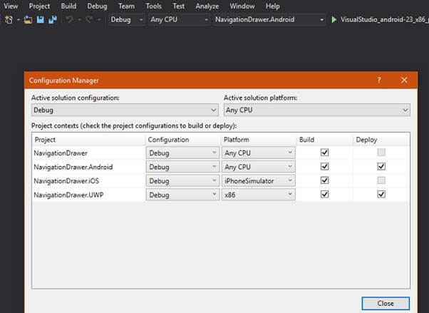This screenshot has height=313, width=429.
Task: Expand iPhoneSimulator platform dropdown
Action: tap(258, 180)
